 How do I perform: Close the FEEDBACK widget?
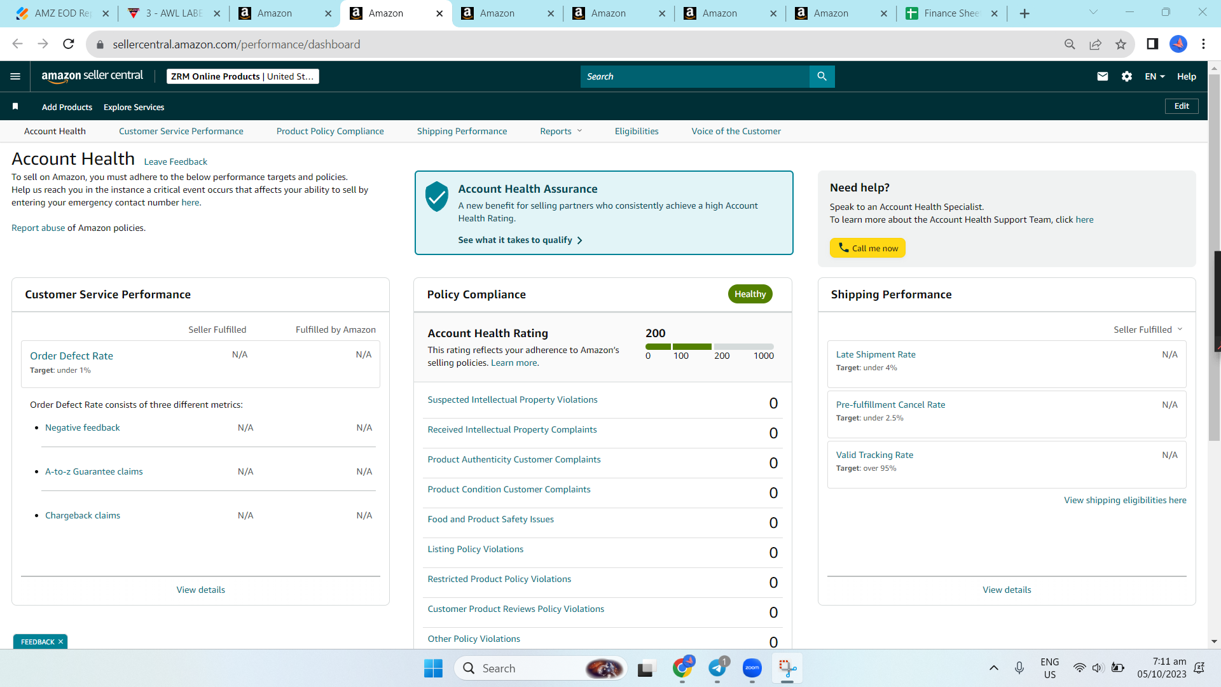click(61, 642)
